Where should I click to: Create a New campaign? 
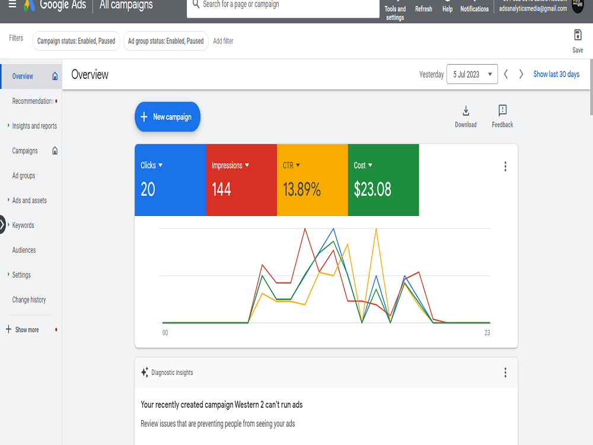(168, 116)
